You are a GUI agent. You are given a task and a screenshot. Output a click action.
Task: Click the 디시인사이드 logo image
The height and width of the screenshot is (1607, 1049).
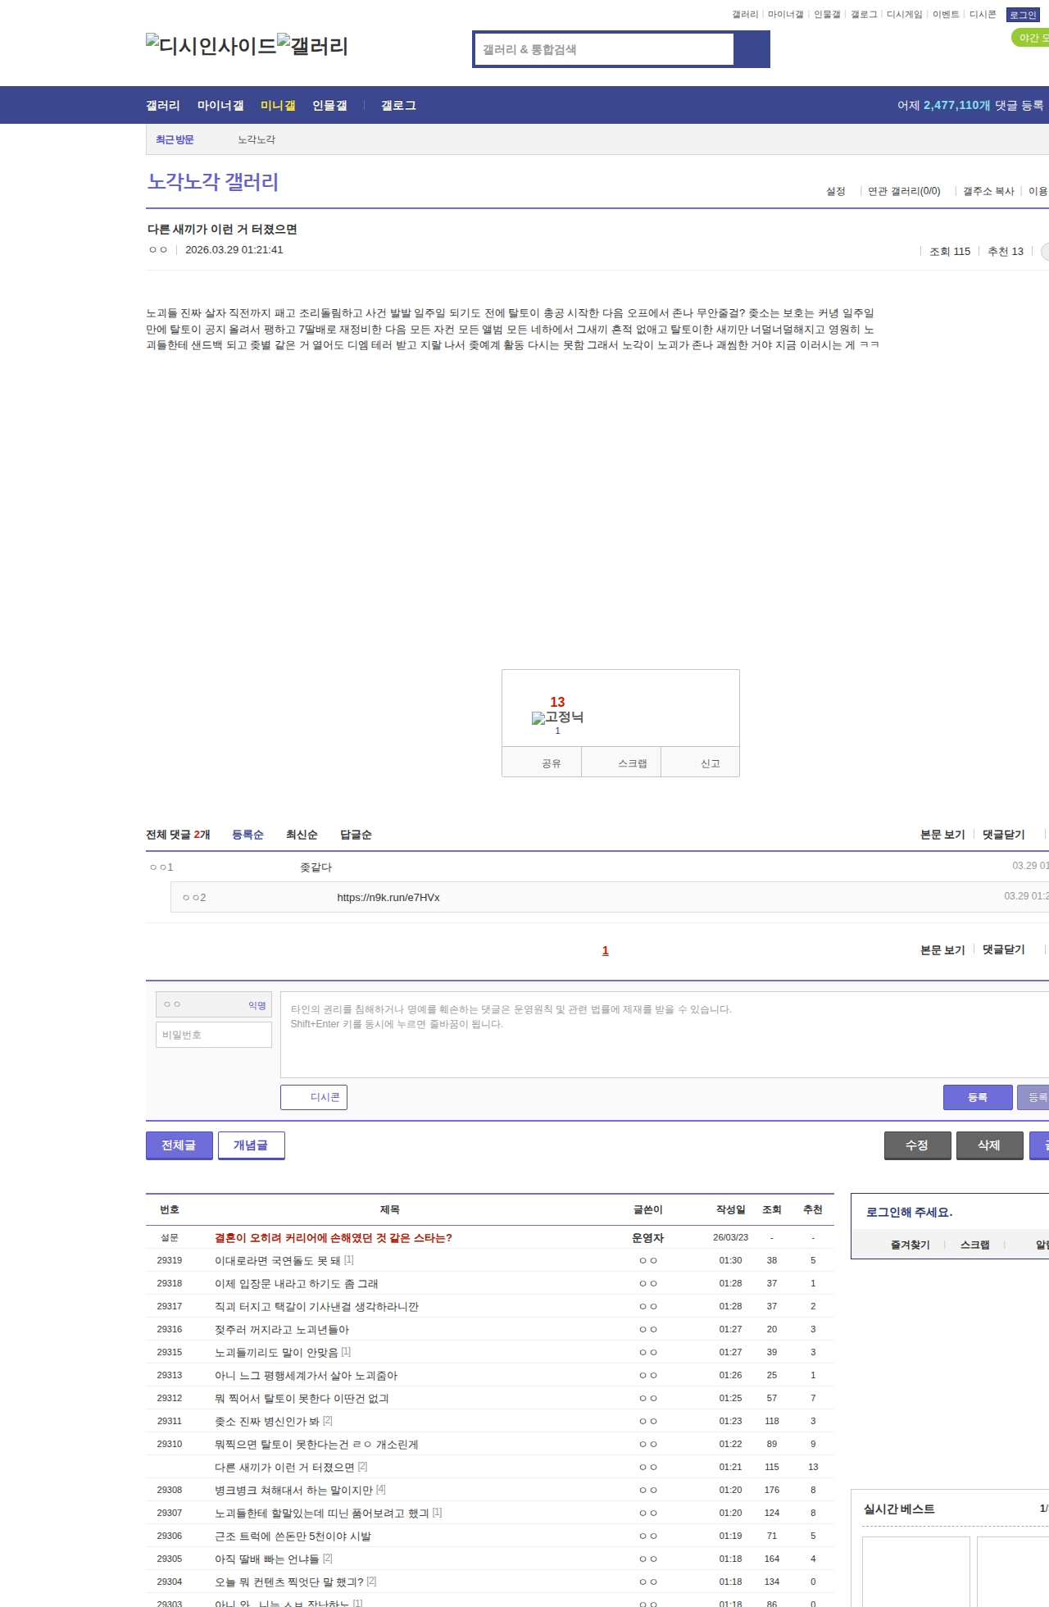point(211,46)
